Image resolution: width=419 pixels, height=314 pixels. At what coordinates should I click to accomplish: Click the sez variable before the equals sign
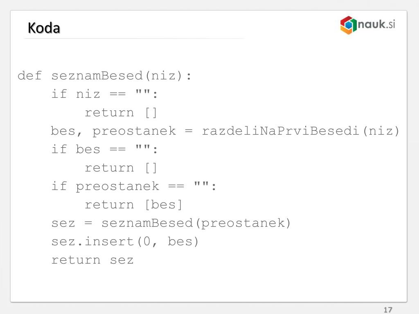point(63,224)
